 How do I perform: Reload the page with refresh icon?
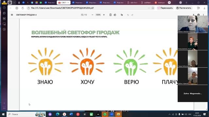pyautogui.click(x=23, y=8)
